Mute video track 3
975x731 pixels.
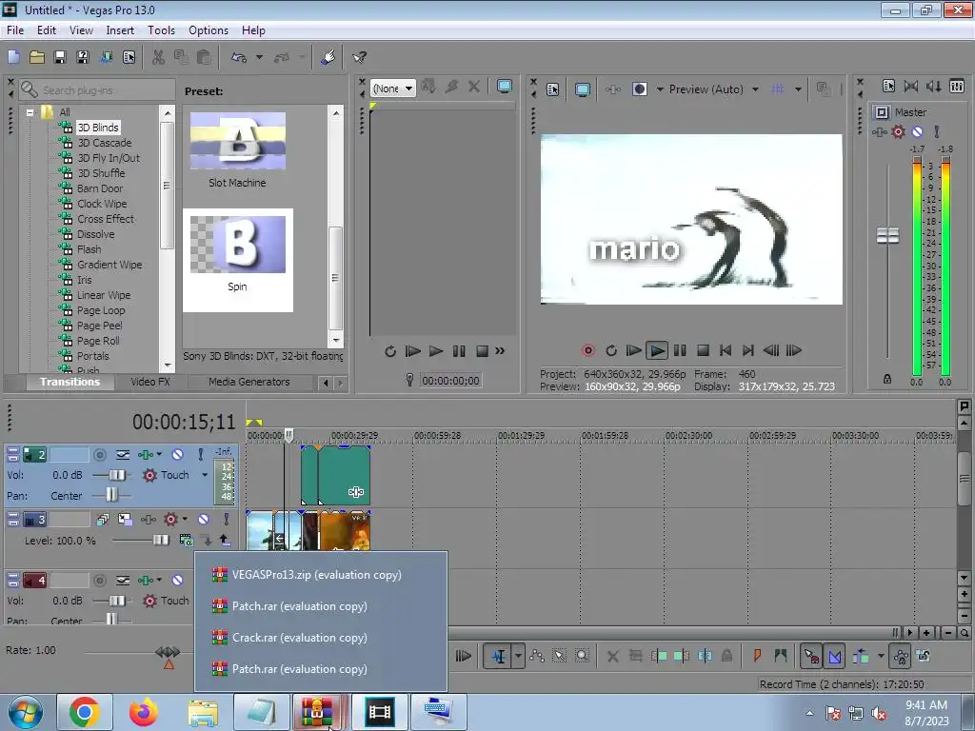coord(204,519)
